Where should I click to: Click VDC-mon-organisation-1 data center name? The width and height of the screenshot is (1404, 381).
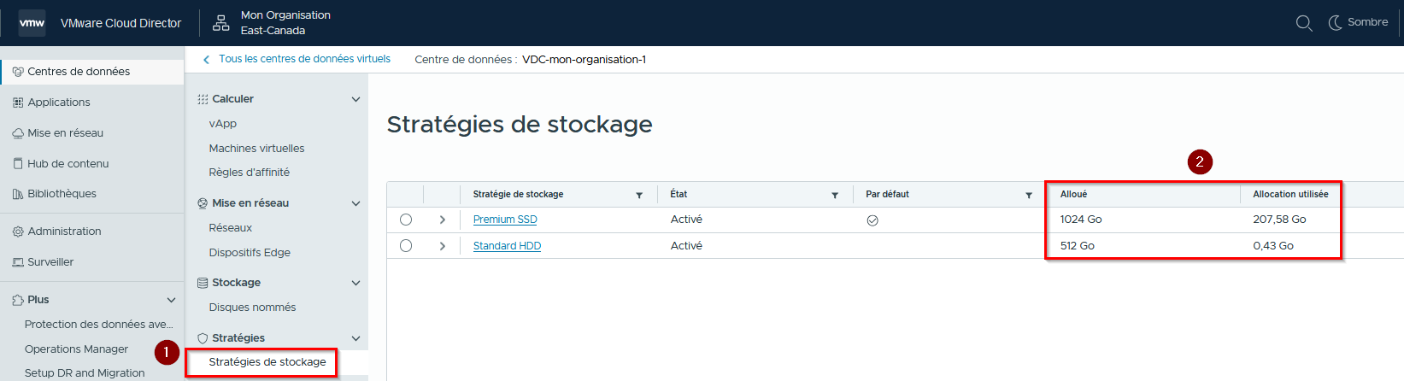pos(584,60)
